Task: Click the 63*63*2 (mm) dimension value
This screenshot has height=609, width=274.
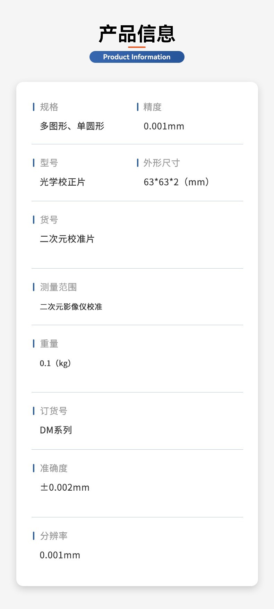Action: pos(177,182)
